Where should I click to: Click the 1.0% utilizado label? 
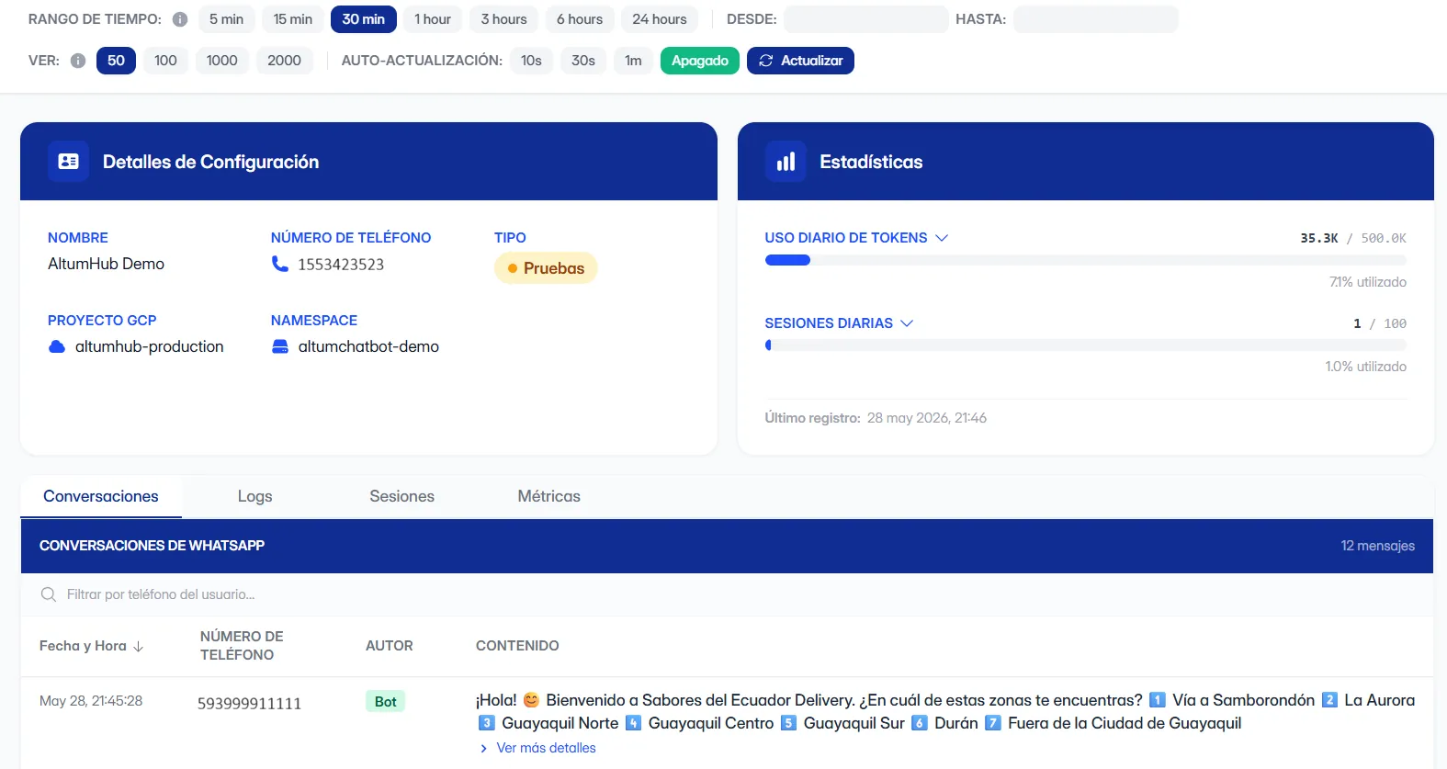[x=1365, y=367]
